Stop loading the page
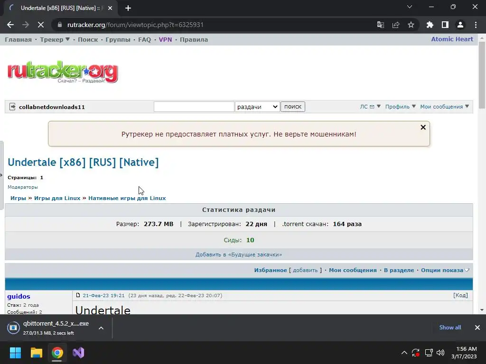 tap(41, 25)
